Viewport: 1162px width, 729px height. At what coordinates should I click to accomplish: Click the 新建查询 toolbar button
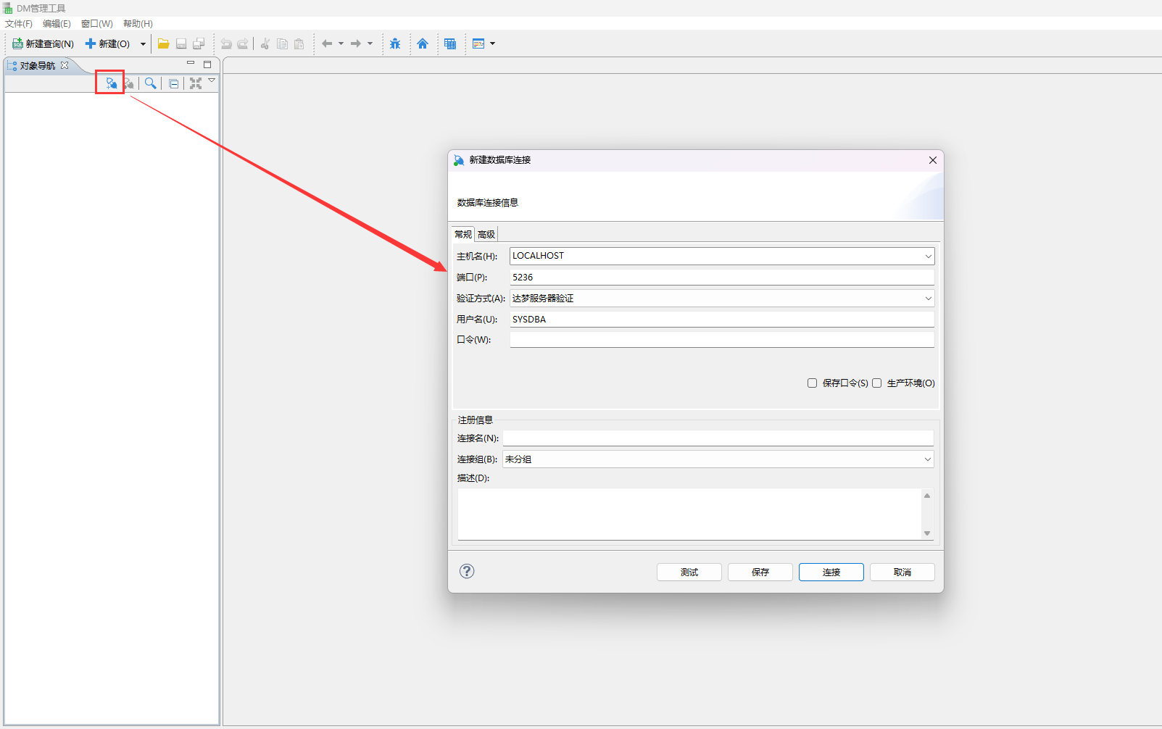tap(43, 43)
